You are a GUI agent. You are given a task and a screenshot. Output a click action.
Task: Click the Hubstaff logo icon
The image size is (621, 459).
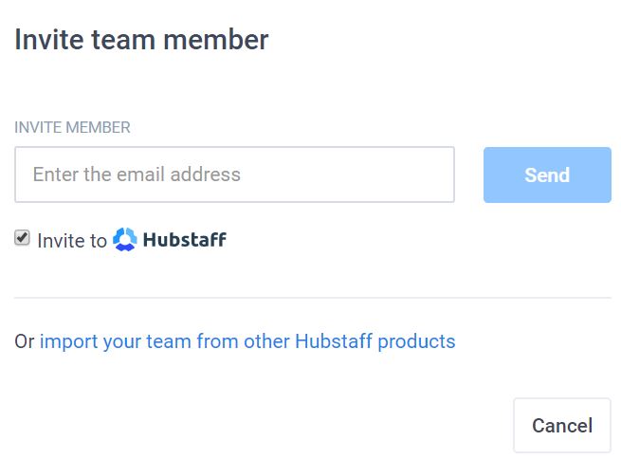pos(125,239)
